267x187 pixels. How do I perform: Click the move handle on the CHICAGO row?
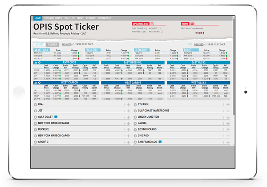tap(228, 136)
